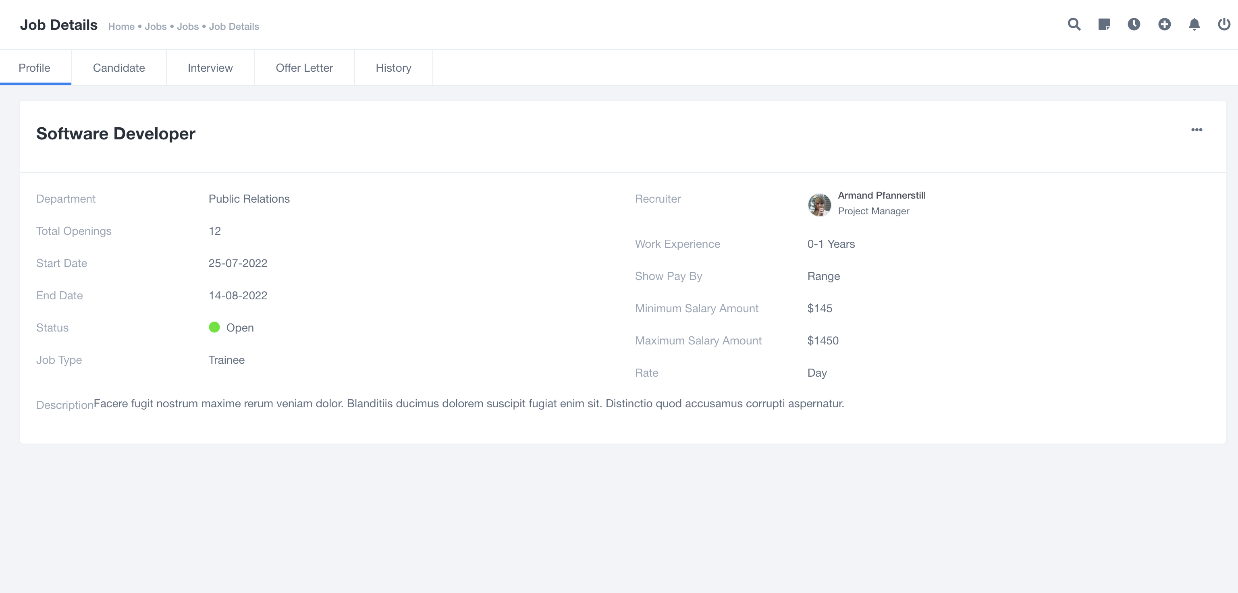Click the green Open status dot
The width and height of the screenshot is (1238, 593).
click(x=214, y=327)
